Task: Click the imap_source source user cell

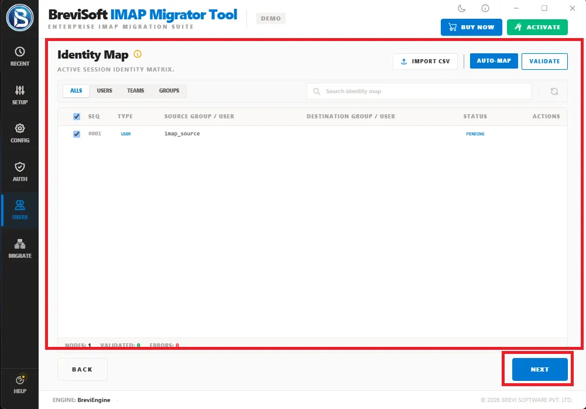Action: 182,134
